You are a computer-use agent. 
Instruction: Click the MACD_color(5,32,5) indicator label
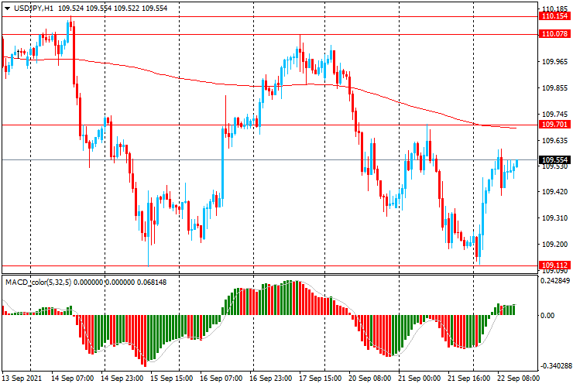pos(39,283)
